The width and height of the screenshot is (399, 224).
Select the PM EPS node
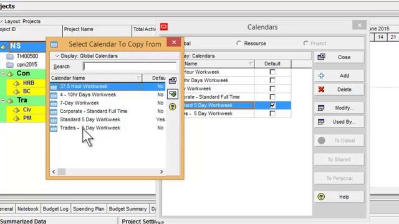coord(27,118)
